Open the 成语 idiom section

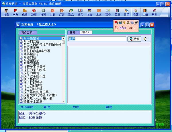point(25,12)
